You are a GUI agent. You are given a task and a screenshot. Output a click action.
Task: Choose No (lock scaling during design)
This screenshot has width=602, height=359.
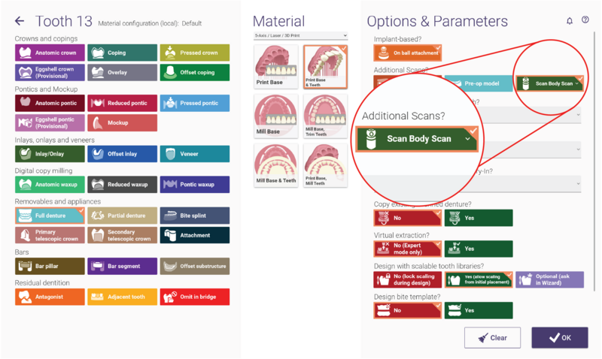click(407, 279)
